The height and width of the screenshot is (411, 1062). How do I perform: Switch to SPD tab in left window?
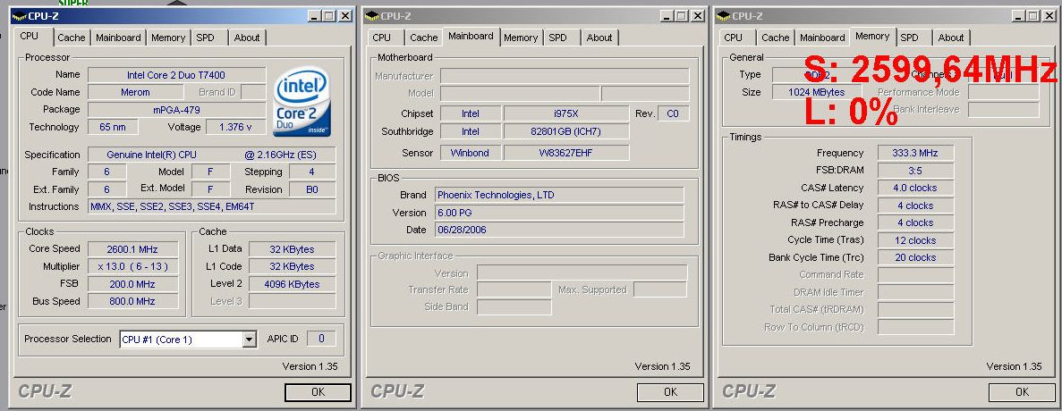205,38
